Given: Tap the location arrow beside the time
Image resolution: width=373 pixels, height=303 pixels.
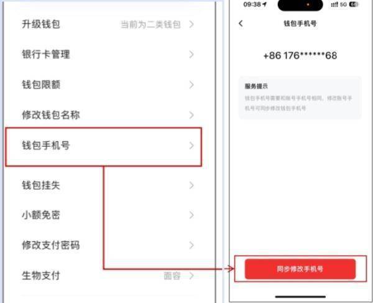Looking at the screenshot, I should tap(265, 4).
